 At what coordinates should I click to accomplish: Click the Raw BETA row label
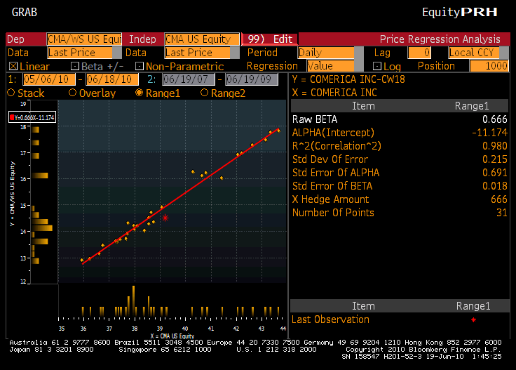pyautogui.click(x=315, y=119)
